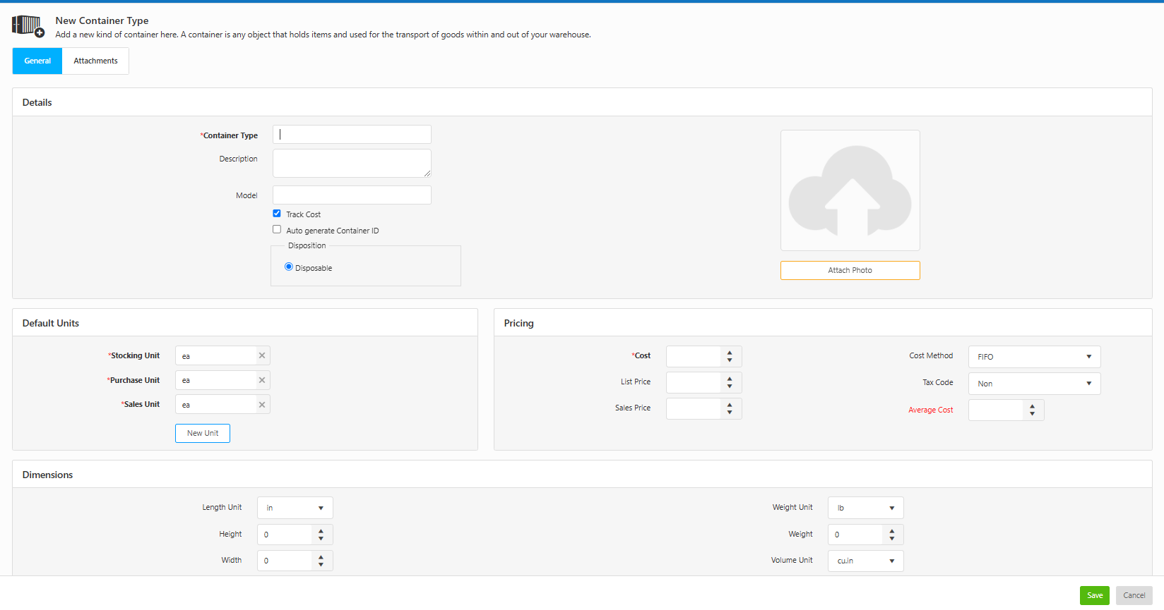Viewport: 1164px width, 610px height.
Task: Open the Volume Unit dropdown
Action: [x=865, y=561]
